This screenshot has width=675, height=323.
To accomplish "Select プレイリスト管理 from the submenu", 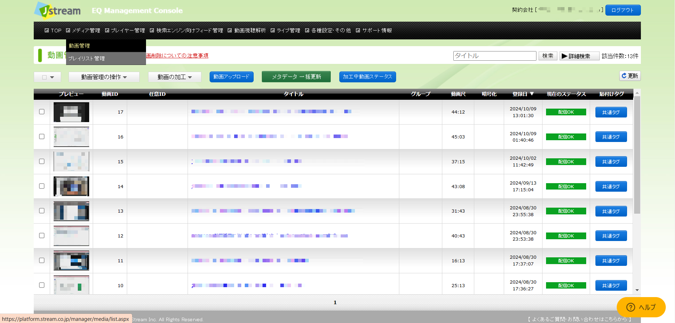I will pyautogui.click(x=87, y=59).
